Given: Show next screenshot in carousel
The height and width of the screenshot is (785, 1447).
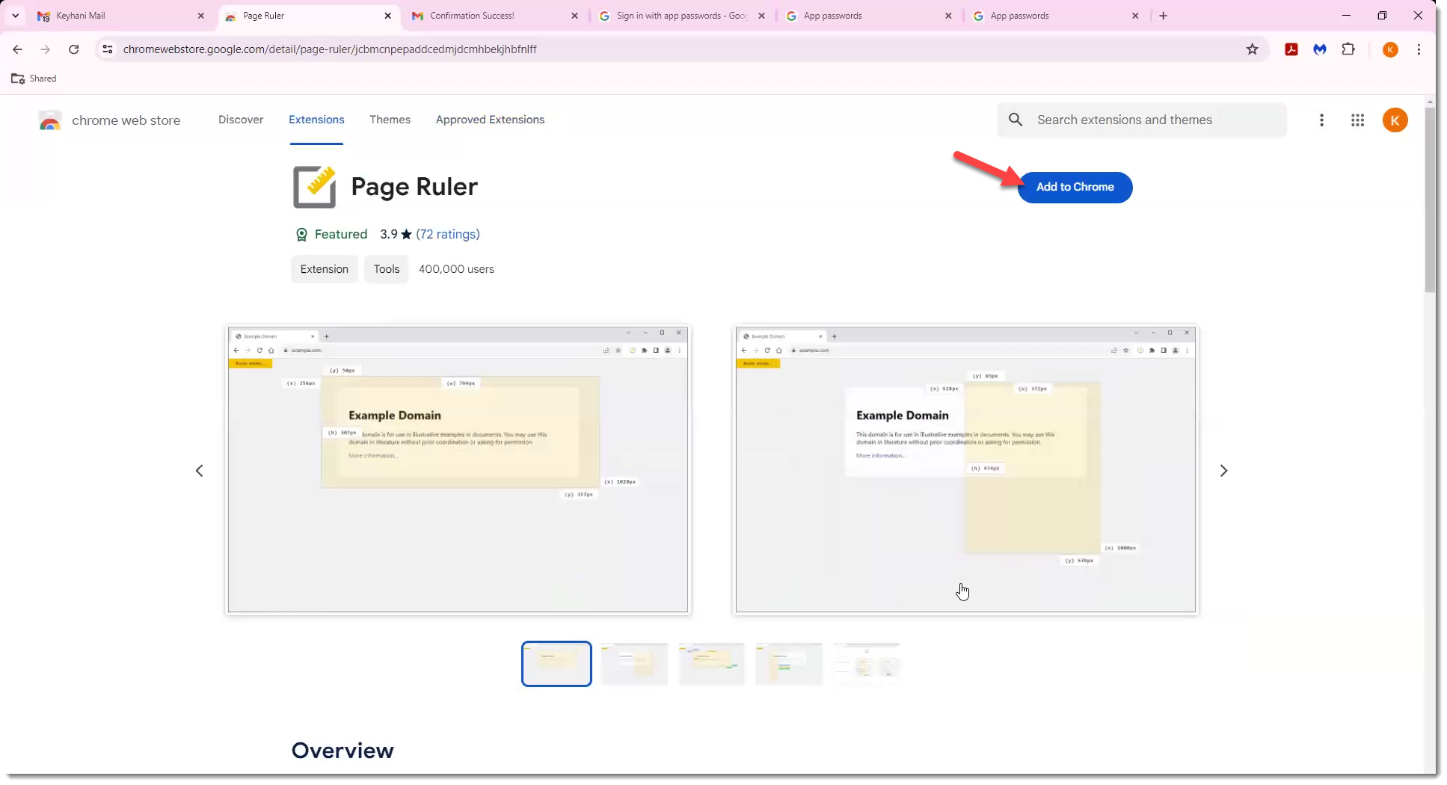Looking at the screenshot, I should tap(1224, 471).
